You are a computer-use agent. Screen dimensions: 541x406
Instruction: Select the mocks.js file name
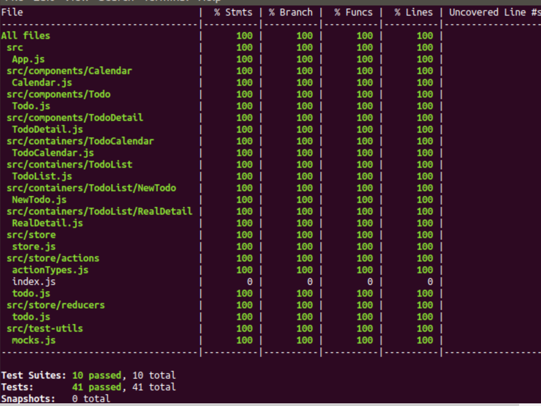coord(34,340)
